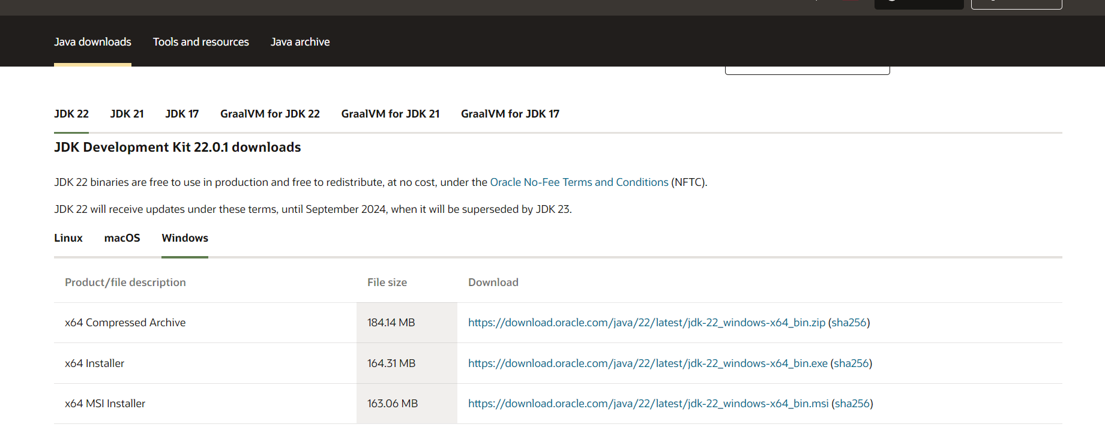
Task: Download the jdk-22_windows-x64_bin.exe installer
Action: [x=648, y=363]
